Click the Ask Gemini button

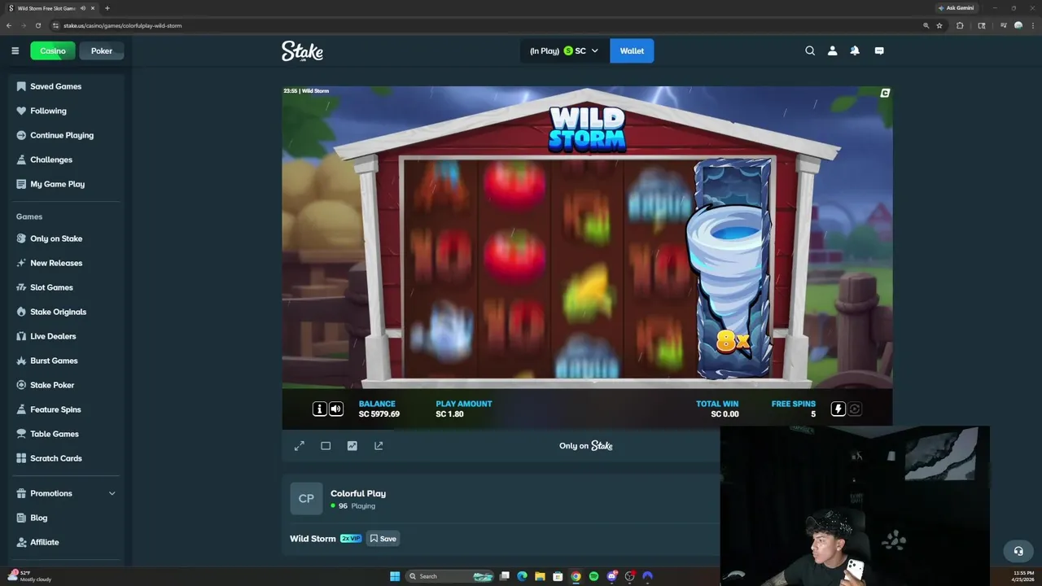pyautogui.click(x=956, y=8)
